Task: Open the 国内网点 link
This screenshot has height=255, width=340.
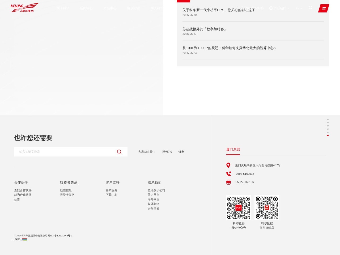Action: tap(154, 195)
